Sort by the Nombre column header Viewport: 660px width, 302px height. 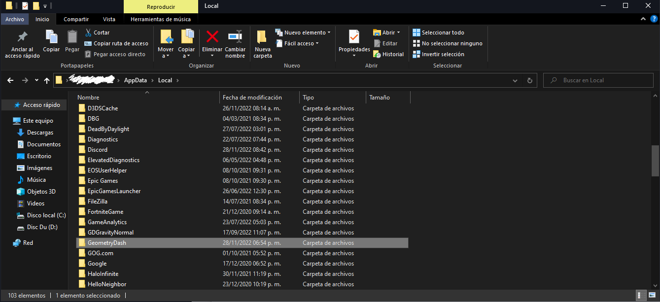pos(146,98)
